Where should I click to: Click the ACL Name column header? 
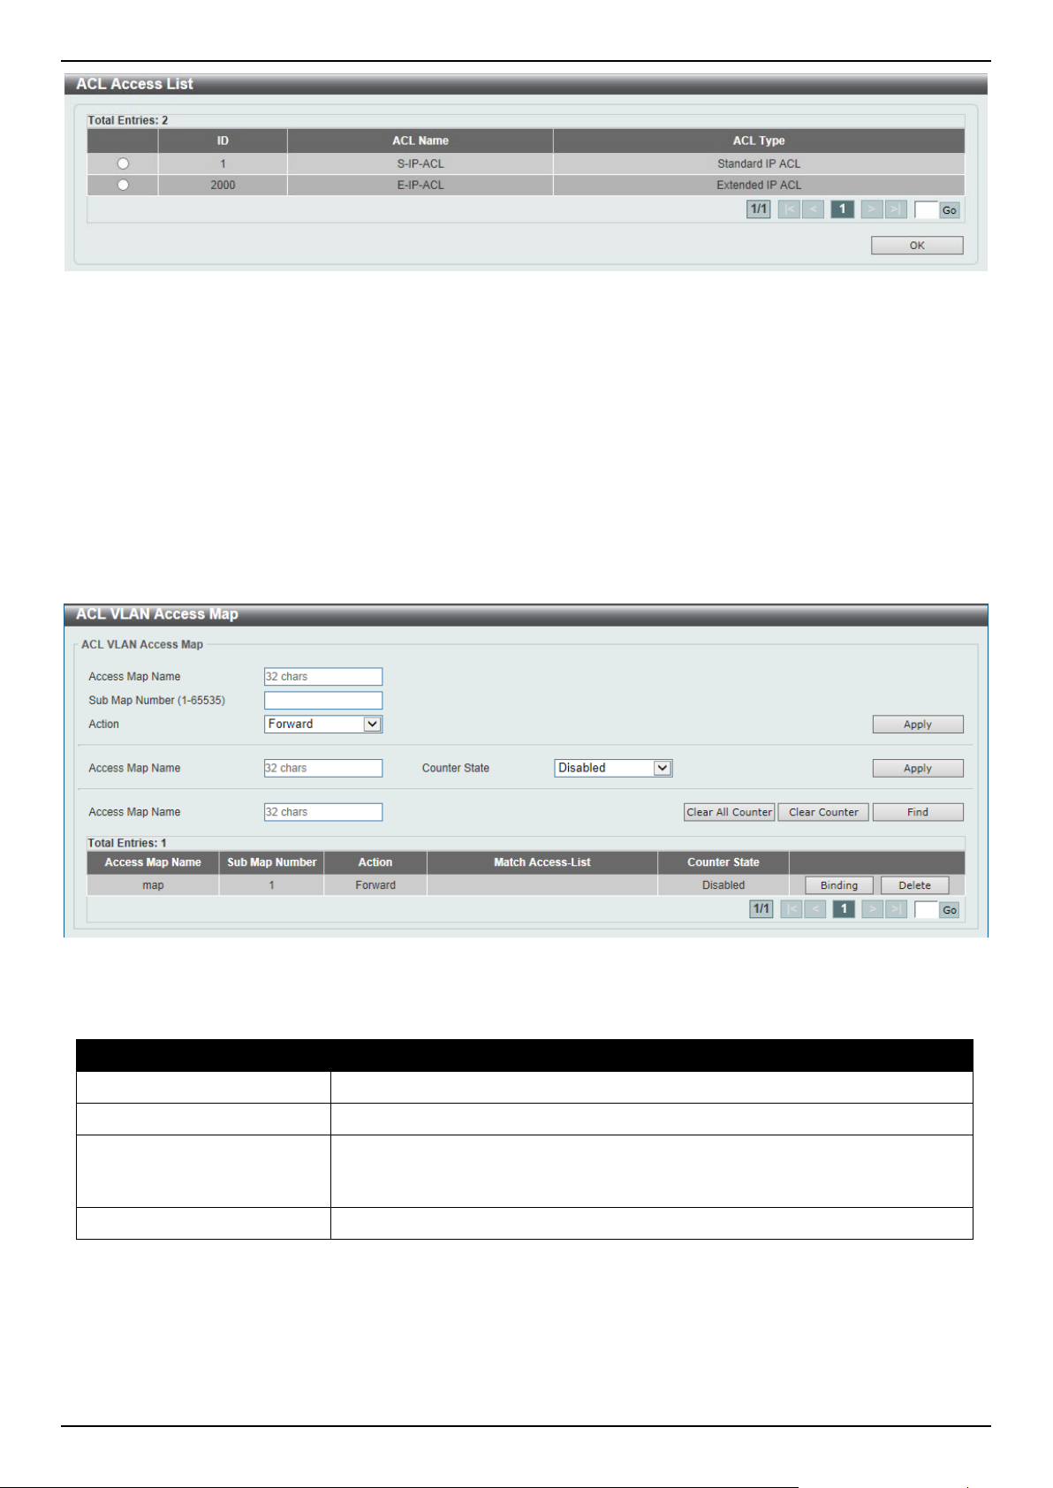pos(420,140)
